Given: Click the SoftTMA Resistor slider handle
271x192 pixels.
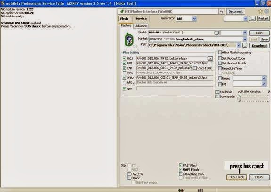Looking at the screenshot, I should 239,99.
